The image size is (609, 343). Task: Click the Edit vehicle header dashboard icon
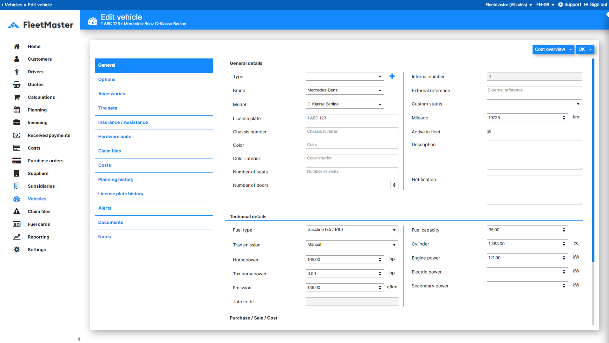(93, 21)
